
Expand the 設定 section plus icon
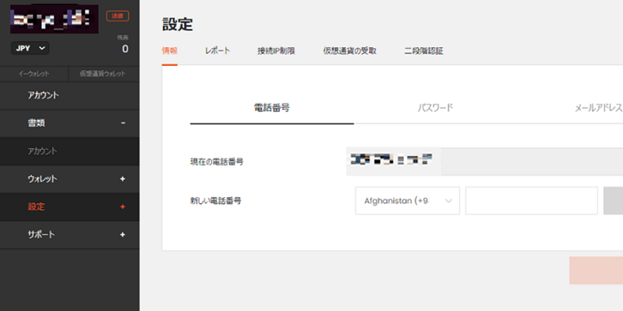click(123, 206)
